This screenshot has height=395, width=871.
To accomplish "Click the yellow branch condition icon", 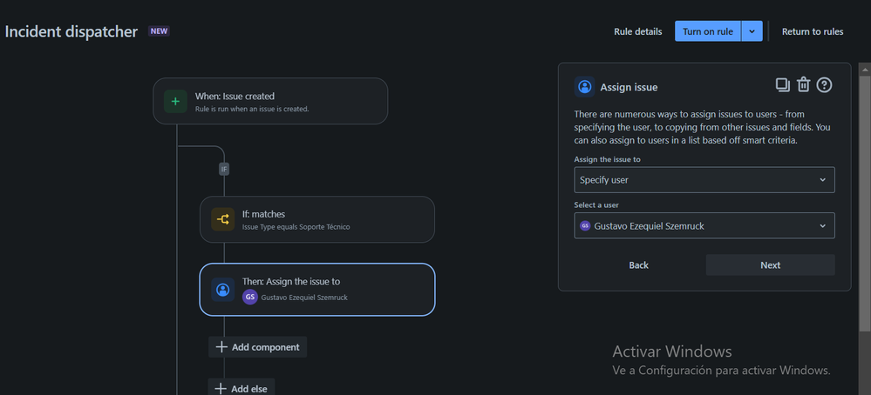I will [x=222, y=219].
